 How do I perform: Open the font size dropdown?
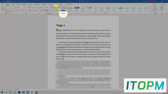[x=26, y=8]
